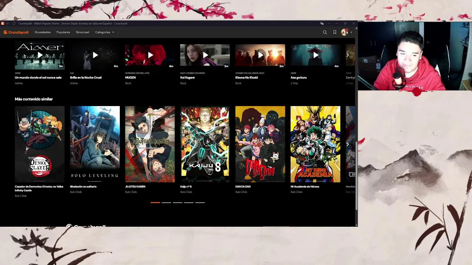472x265 pixels.
Task: Click the 'Brilla en la Noche Cruel' title
Action: coord(86,78)
